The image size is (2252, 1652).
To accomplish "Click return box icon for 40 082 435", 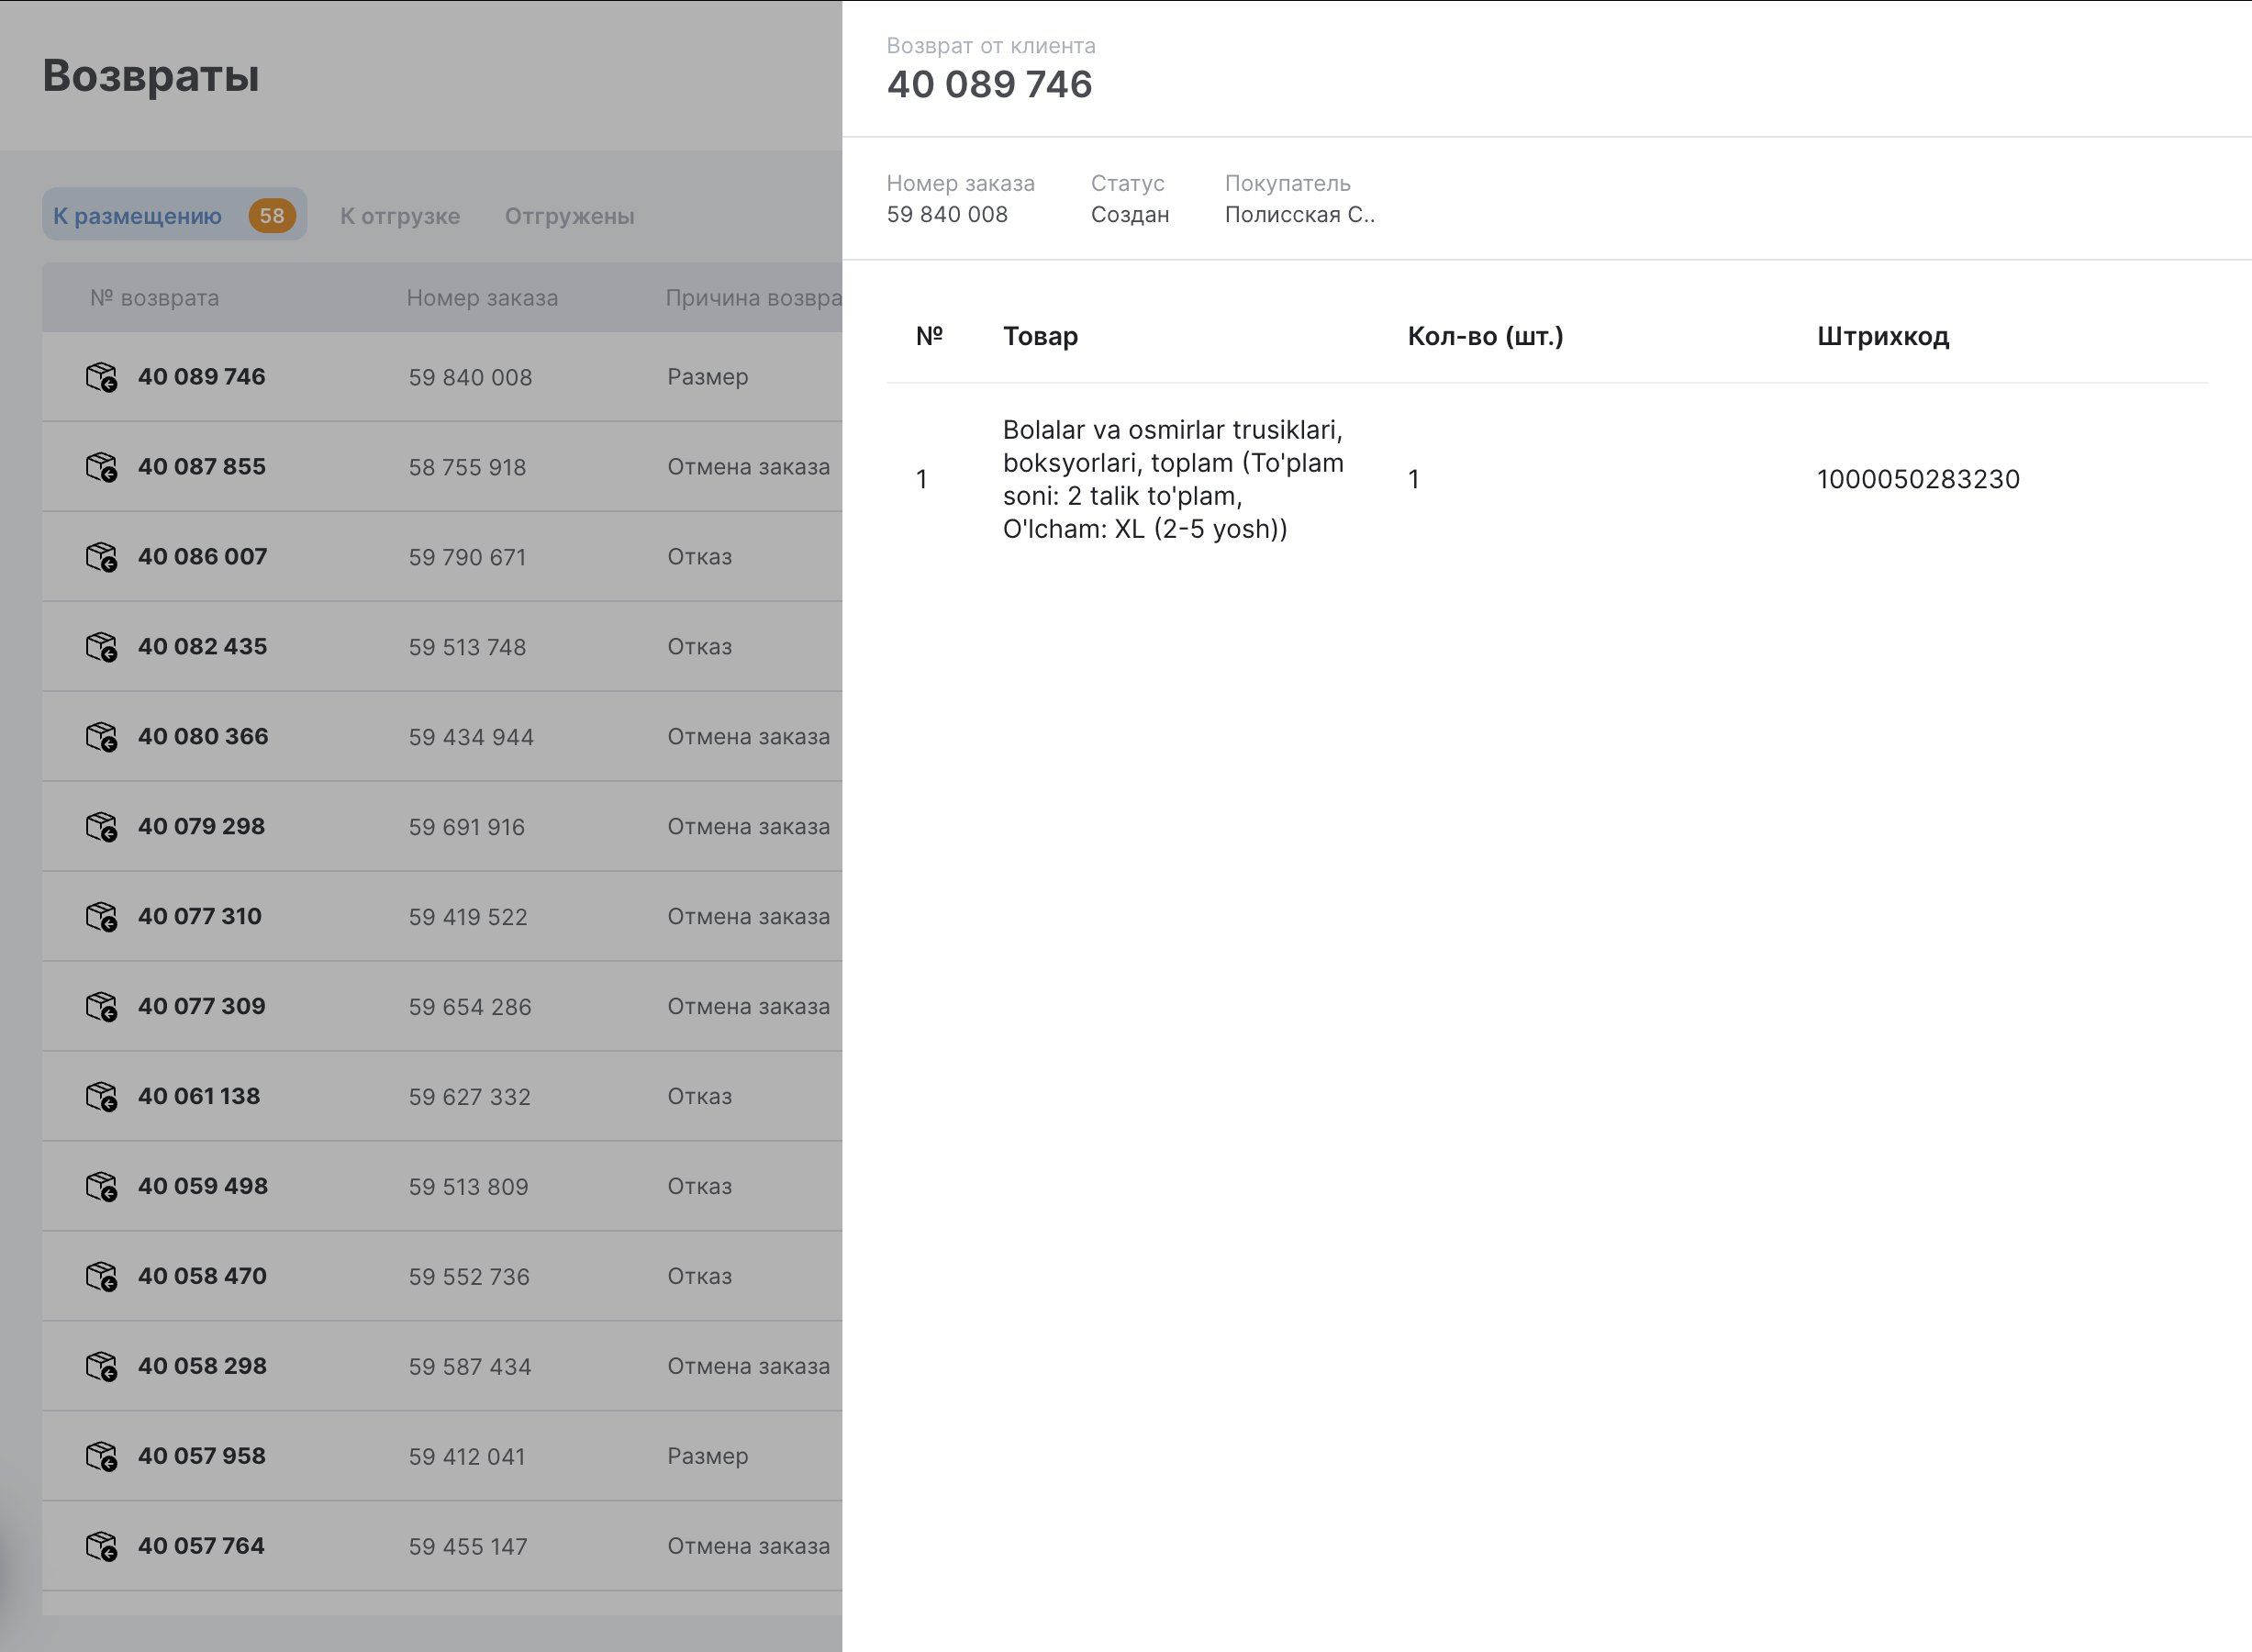I will (x=101, y=647).
